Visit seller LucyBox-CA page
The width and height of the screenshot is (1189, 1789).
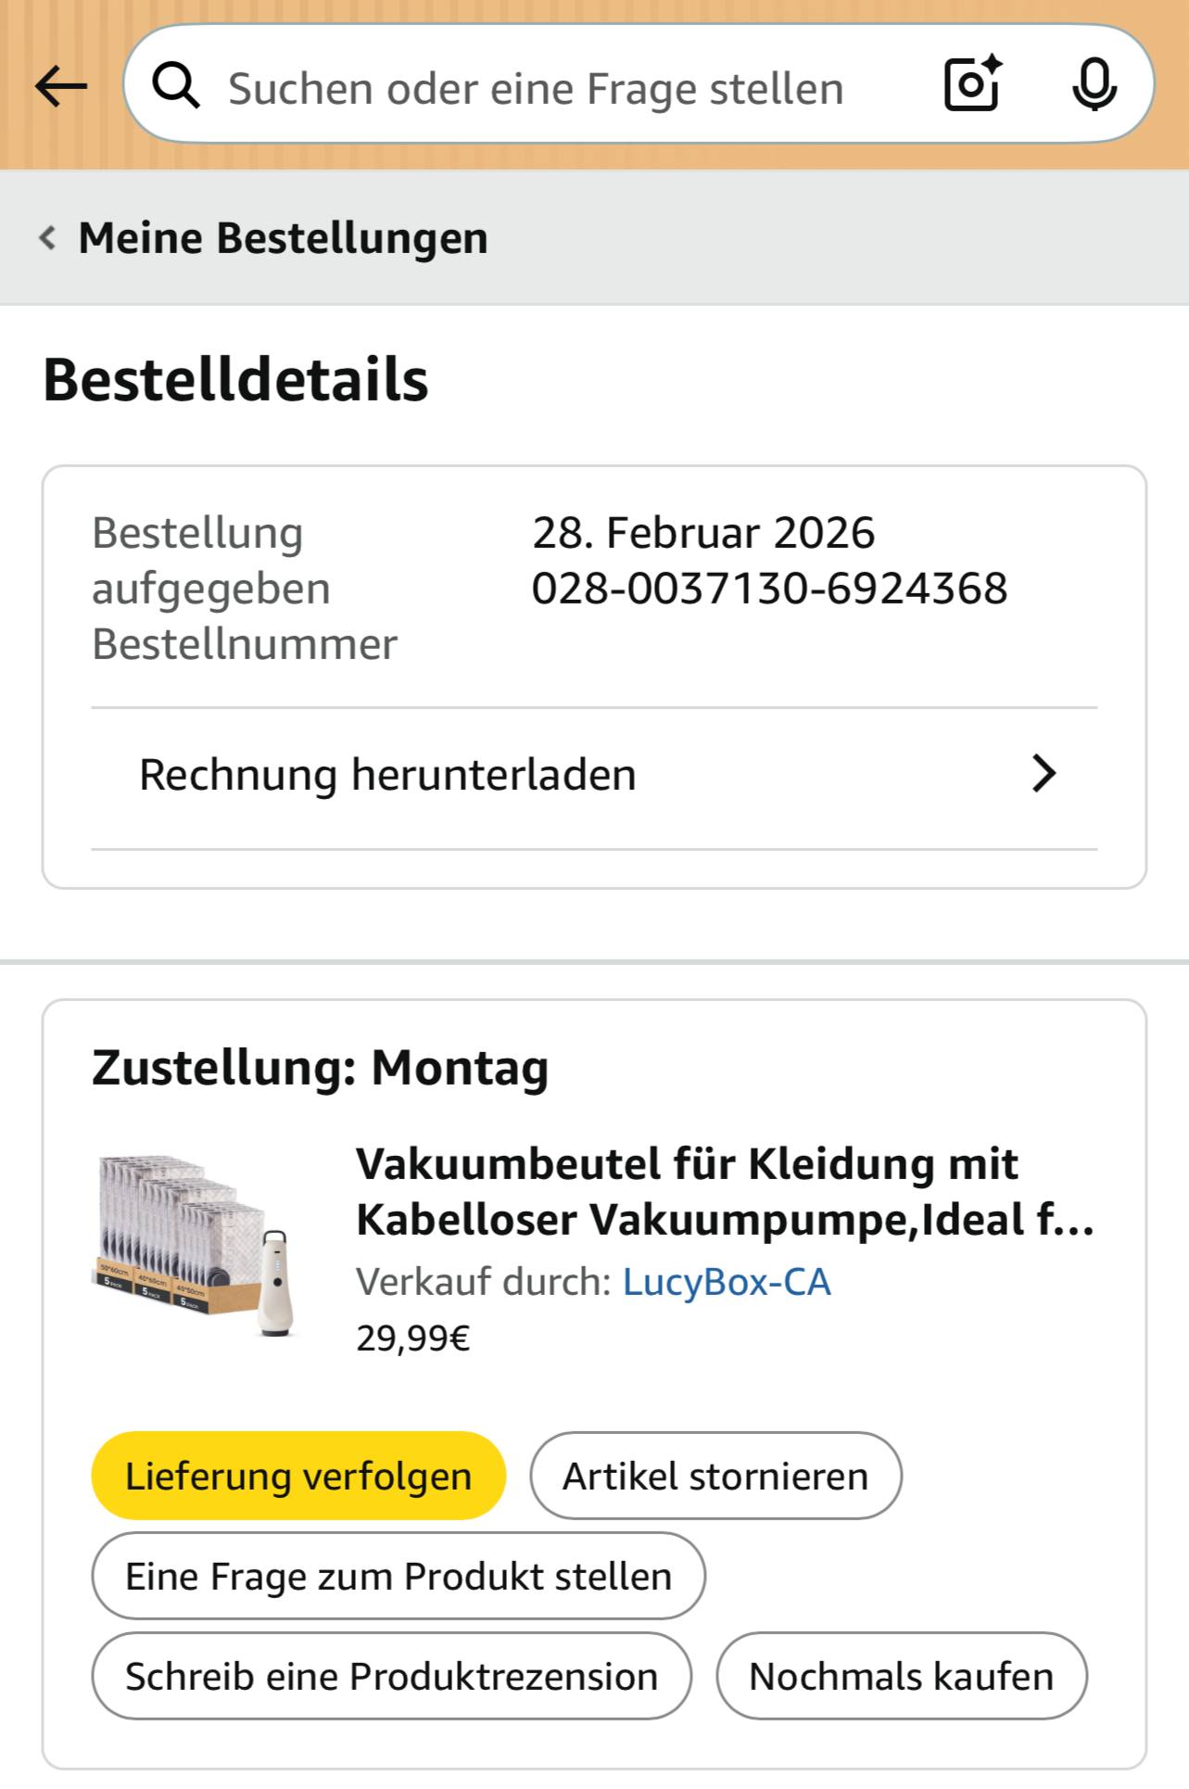coord(726,1282)
